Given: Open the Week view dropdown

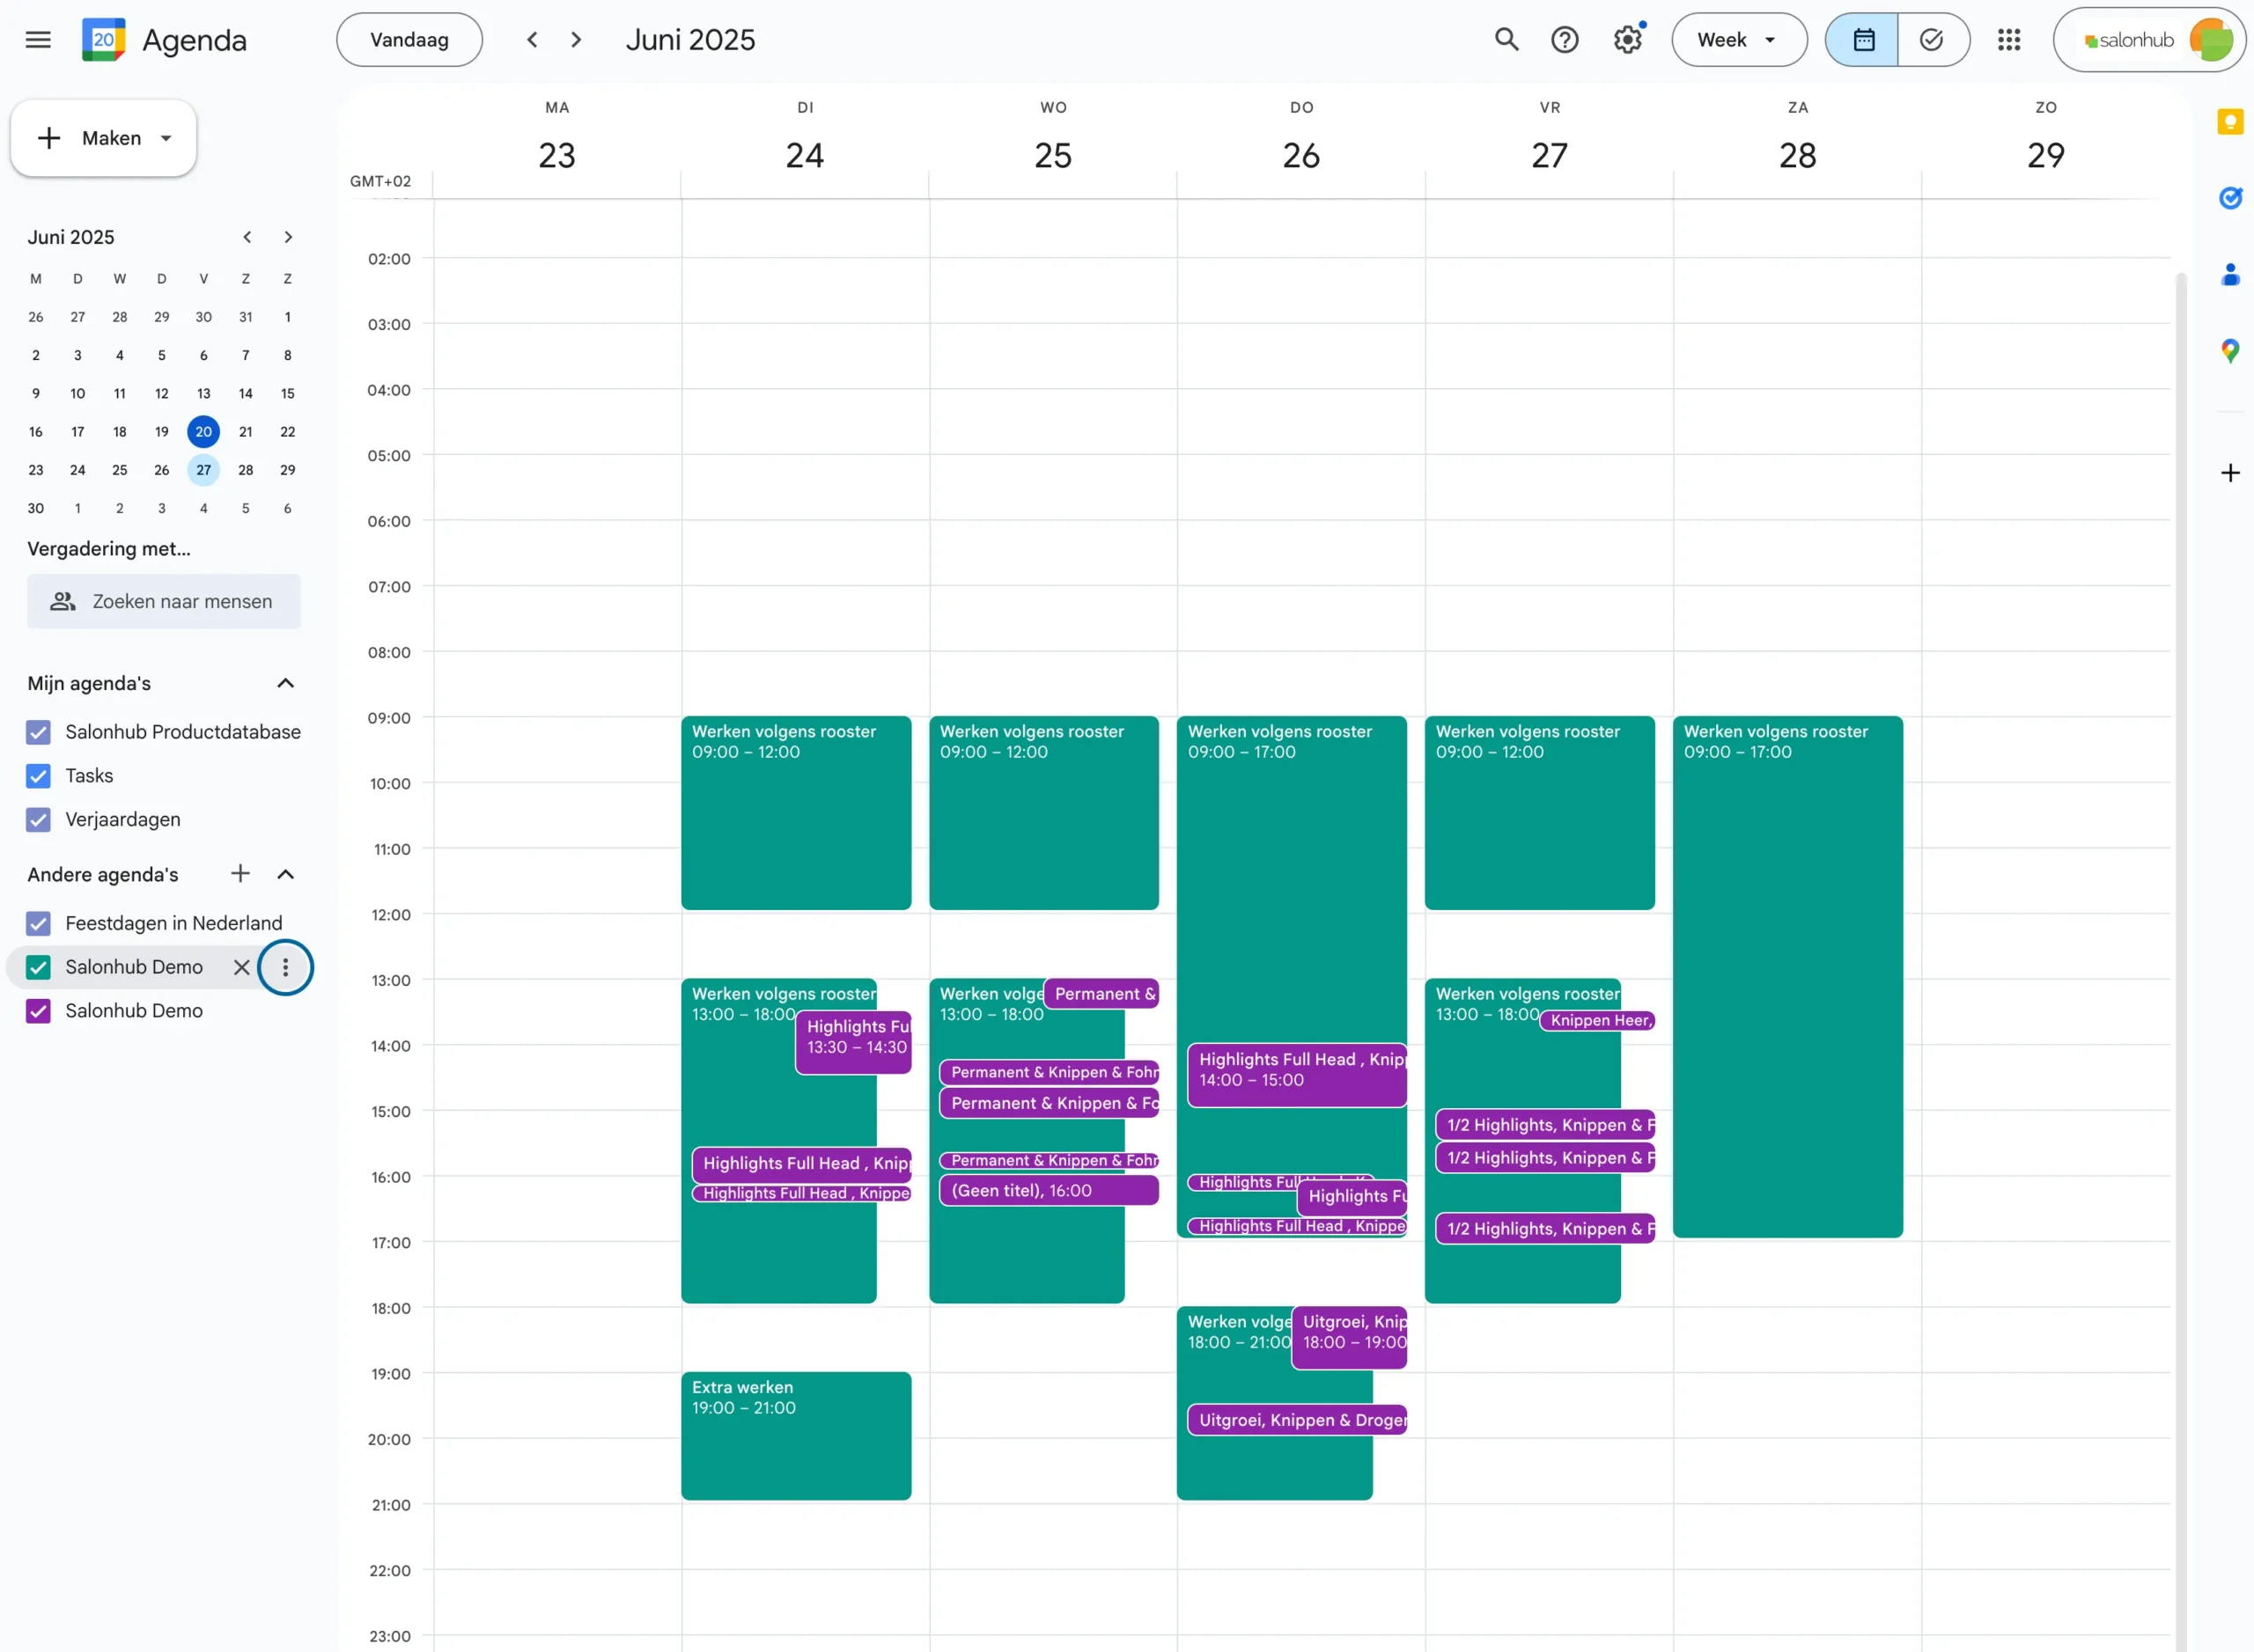Looking at the screenshot, I should coord(1738,40).
